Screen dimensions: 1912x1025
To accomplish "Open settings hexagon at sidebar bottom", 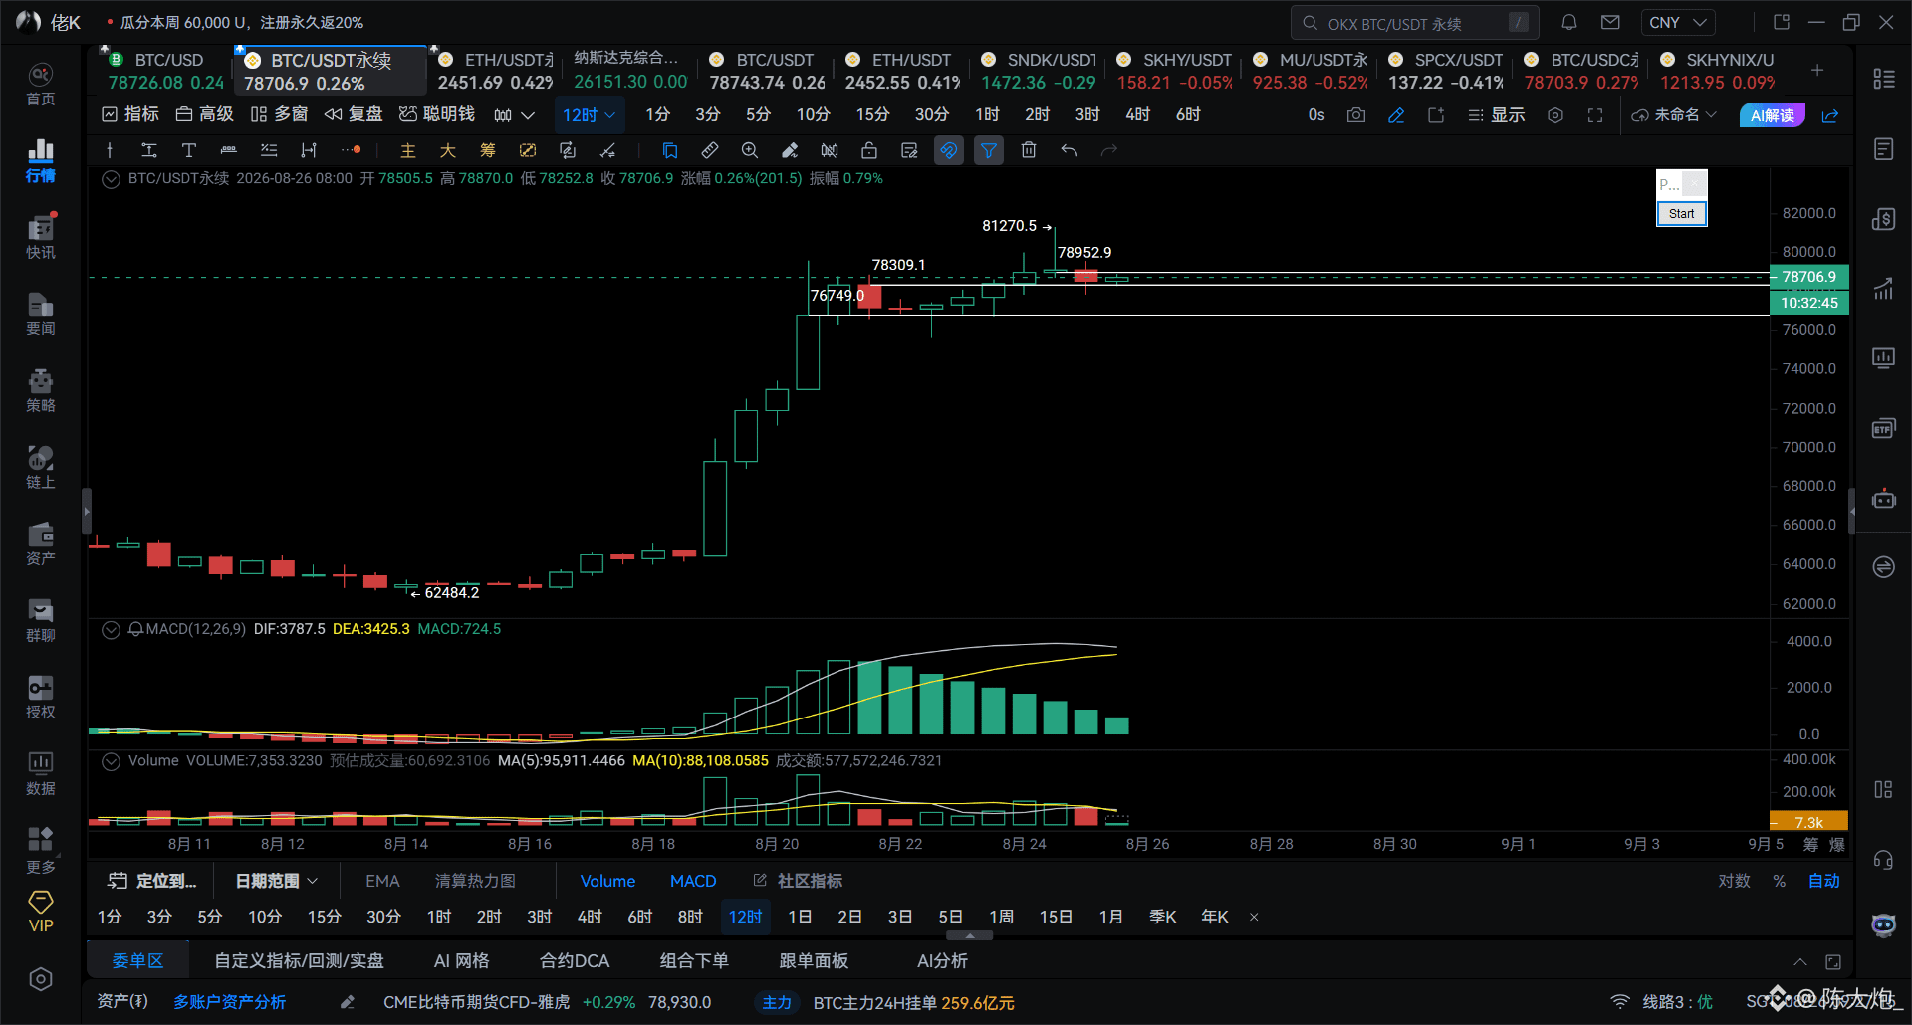I will pyautogui.click(x=41, y=979).
